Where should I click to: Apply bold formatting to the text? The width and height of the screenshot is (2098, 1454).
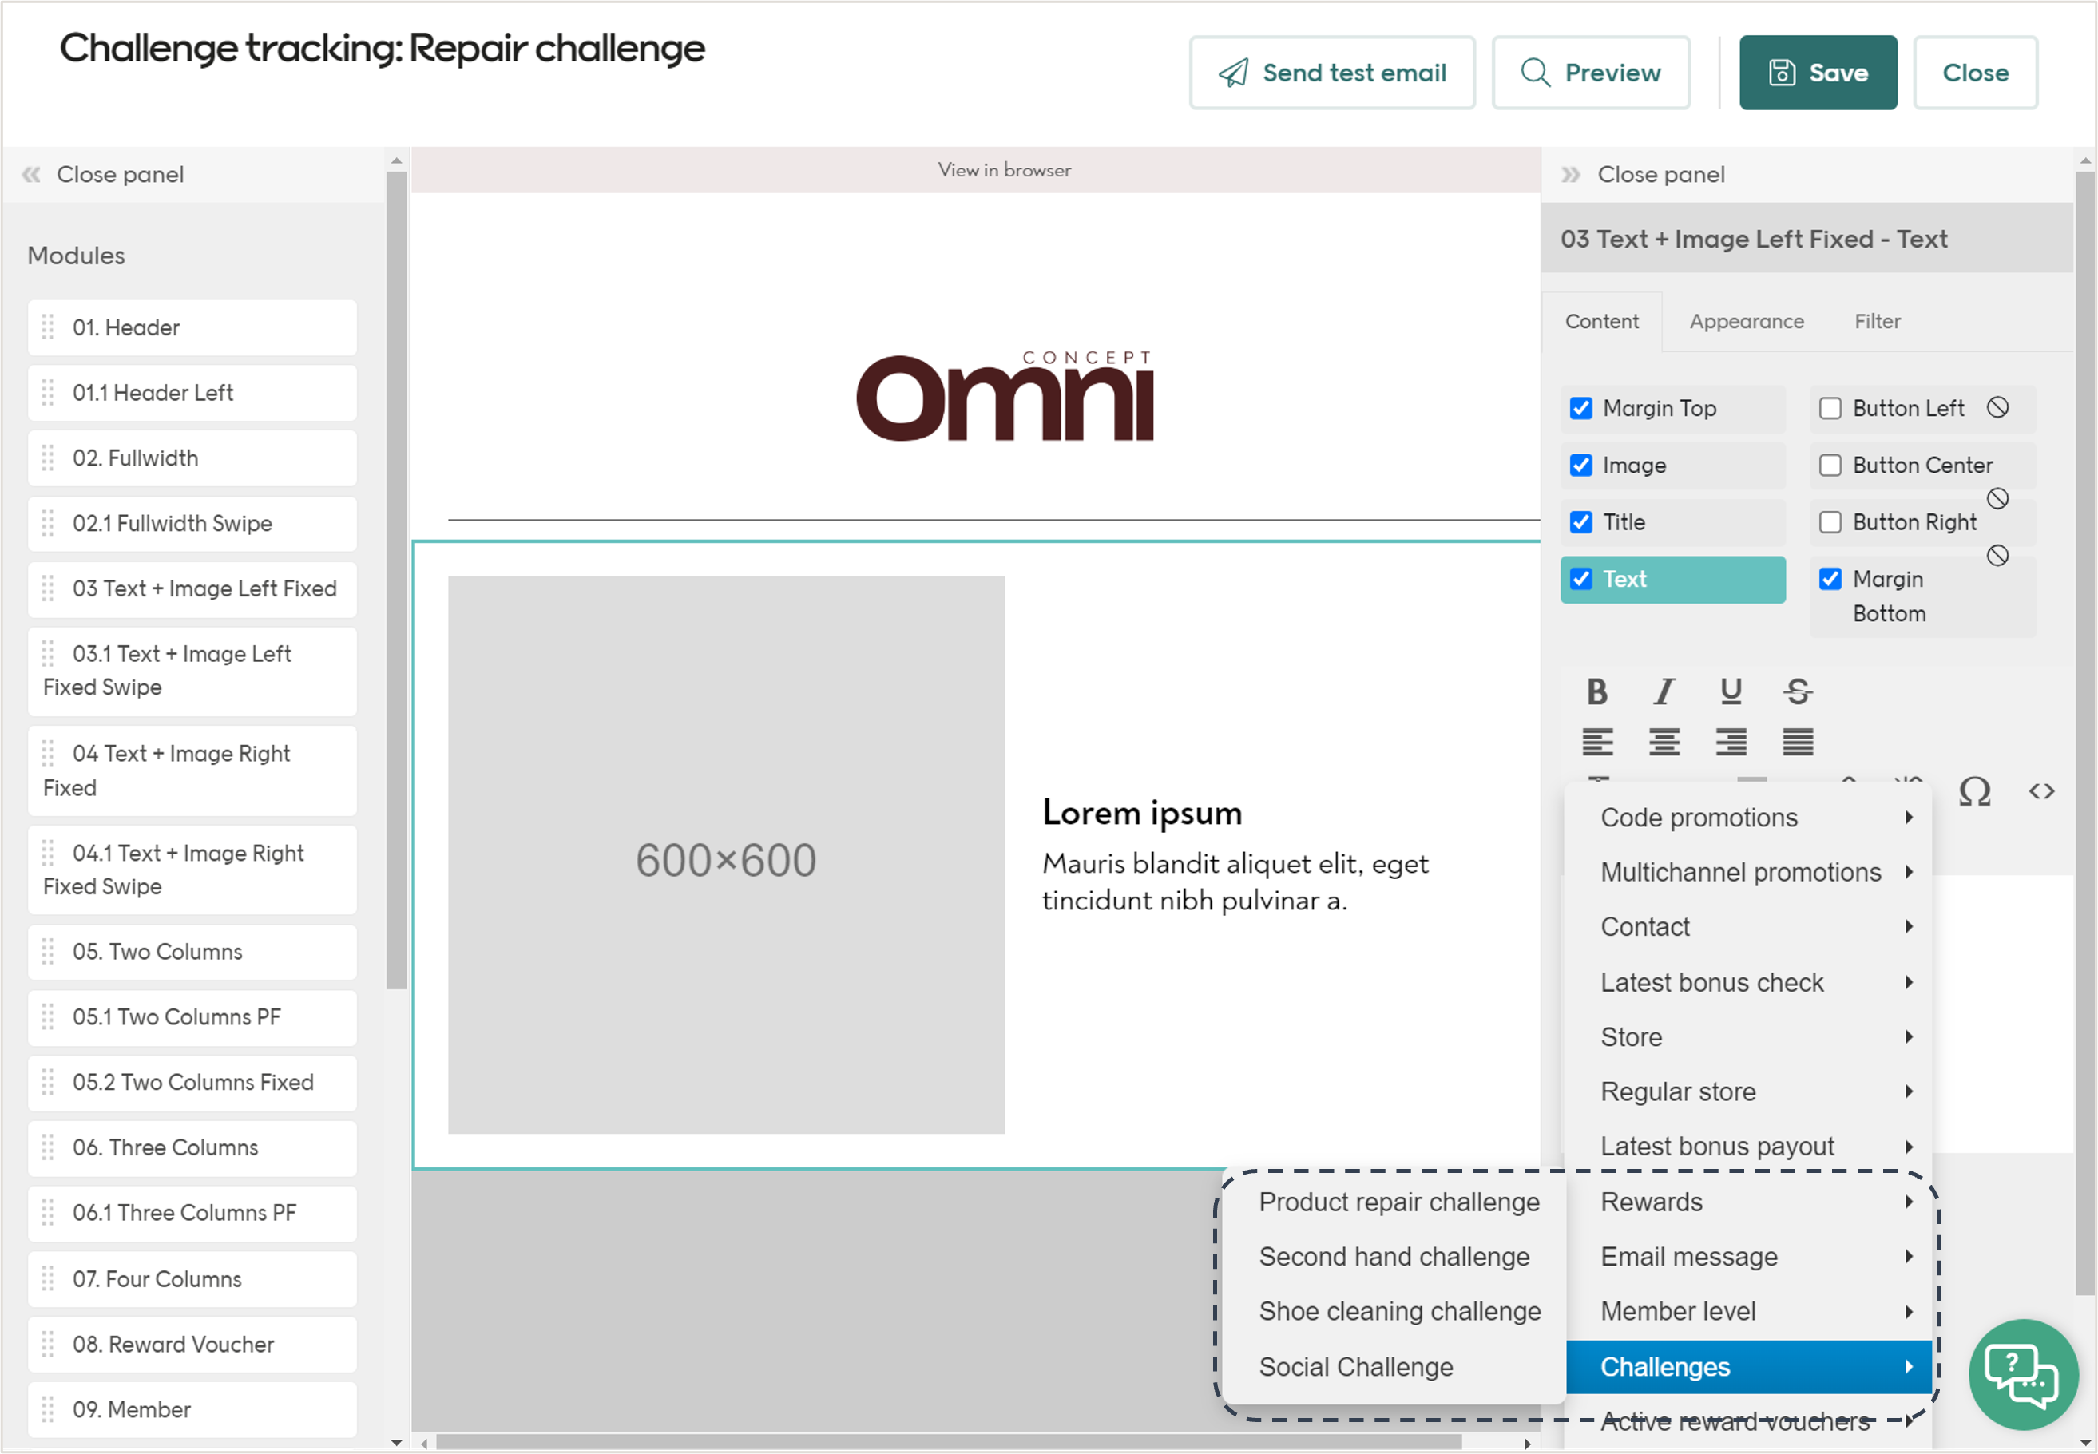[x=1598, y=691]
